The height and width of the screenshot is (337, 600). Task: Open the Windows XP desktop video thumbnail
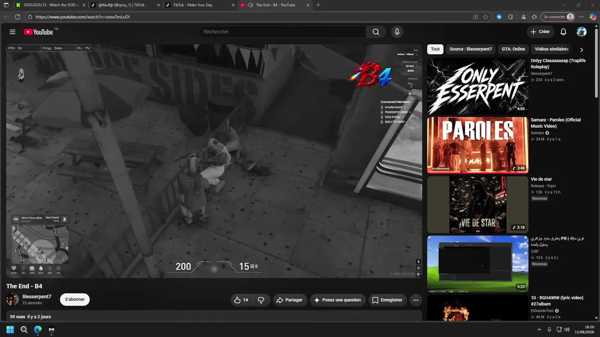(478, 264)
